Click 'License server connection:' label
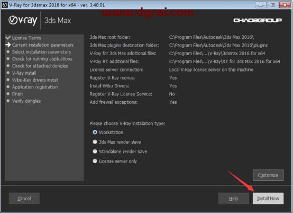The image size is (293, 213). (116, 69)
